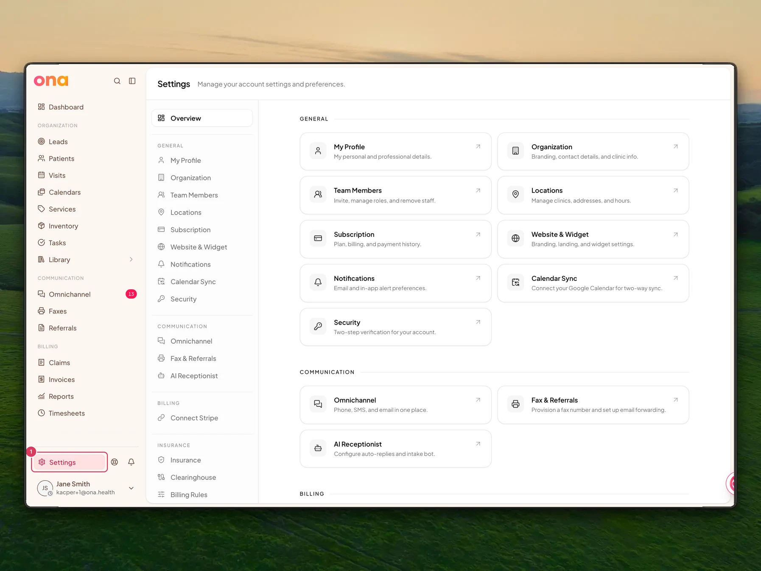
Task: Open Website & Widget in settings menu
Action: coord(202,247)
